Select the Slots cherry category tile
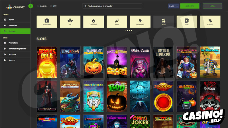The image size is (228, 128). coord(164,22)
